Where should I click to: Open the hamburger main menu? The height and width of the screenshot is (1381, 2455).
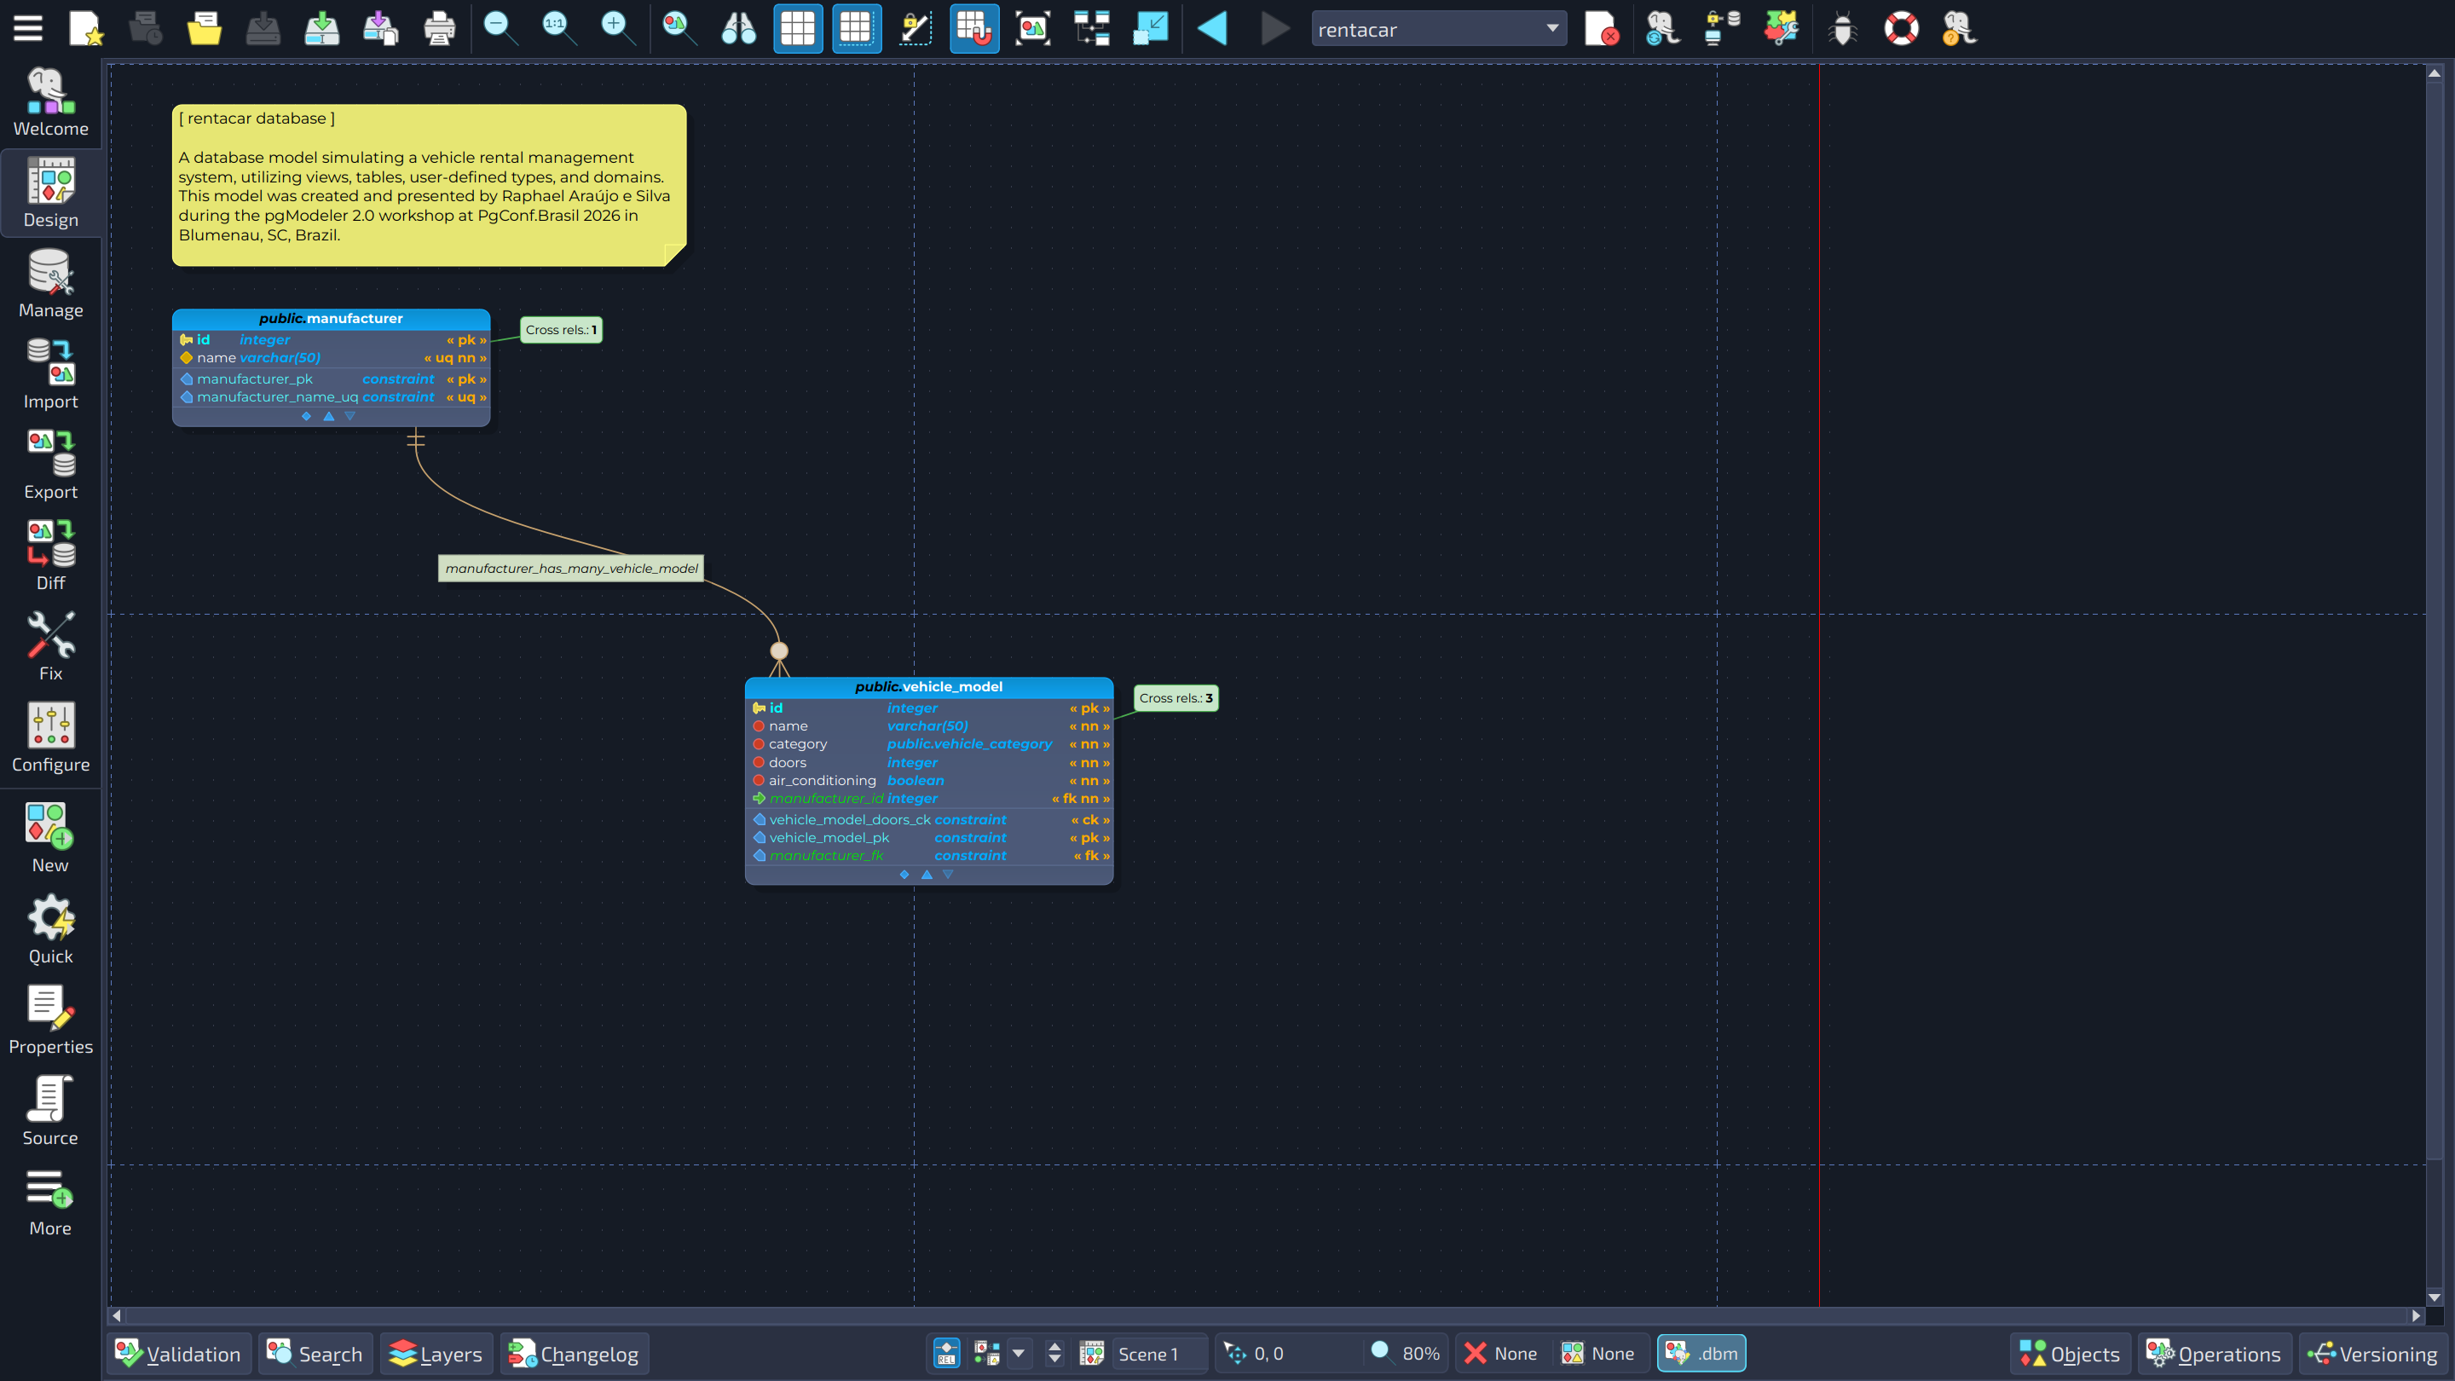click(x=27, y=29)
